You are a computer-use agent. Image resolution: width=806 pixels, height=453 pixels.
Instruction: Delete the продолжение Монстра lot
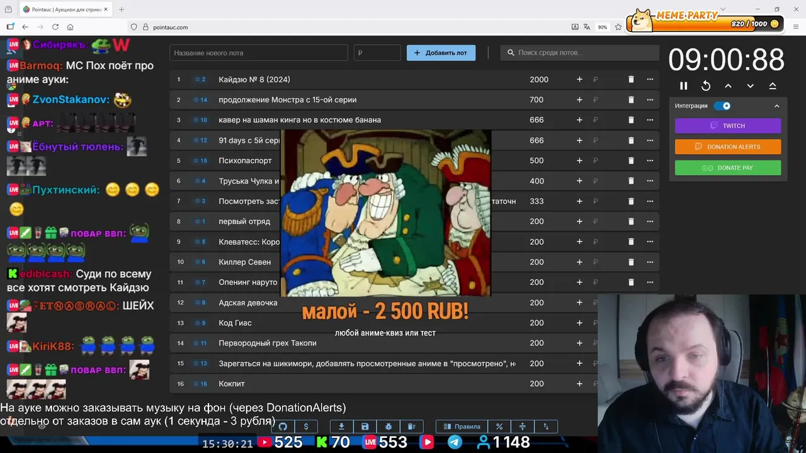coord(631,99)
